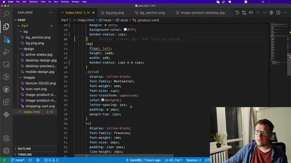Image resolution: width=291 pixels, height=163 pixels.
Task: Close the index.html tab
Action: coord(94,13)
